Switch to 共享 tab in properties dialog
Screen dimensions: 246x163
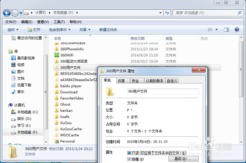point(123,81)
